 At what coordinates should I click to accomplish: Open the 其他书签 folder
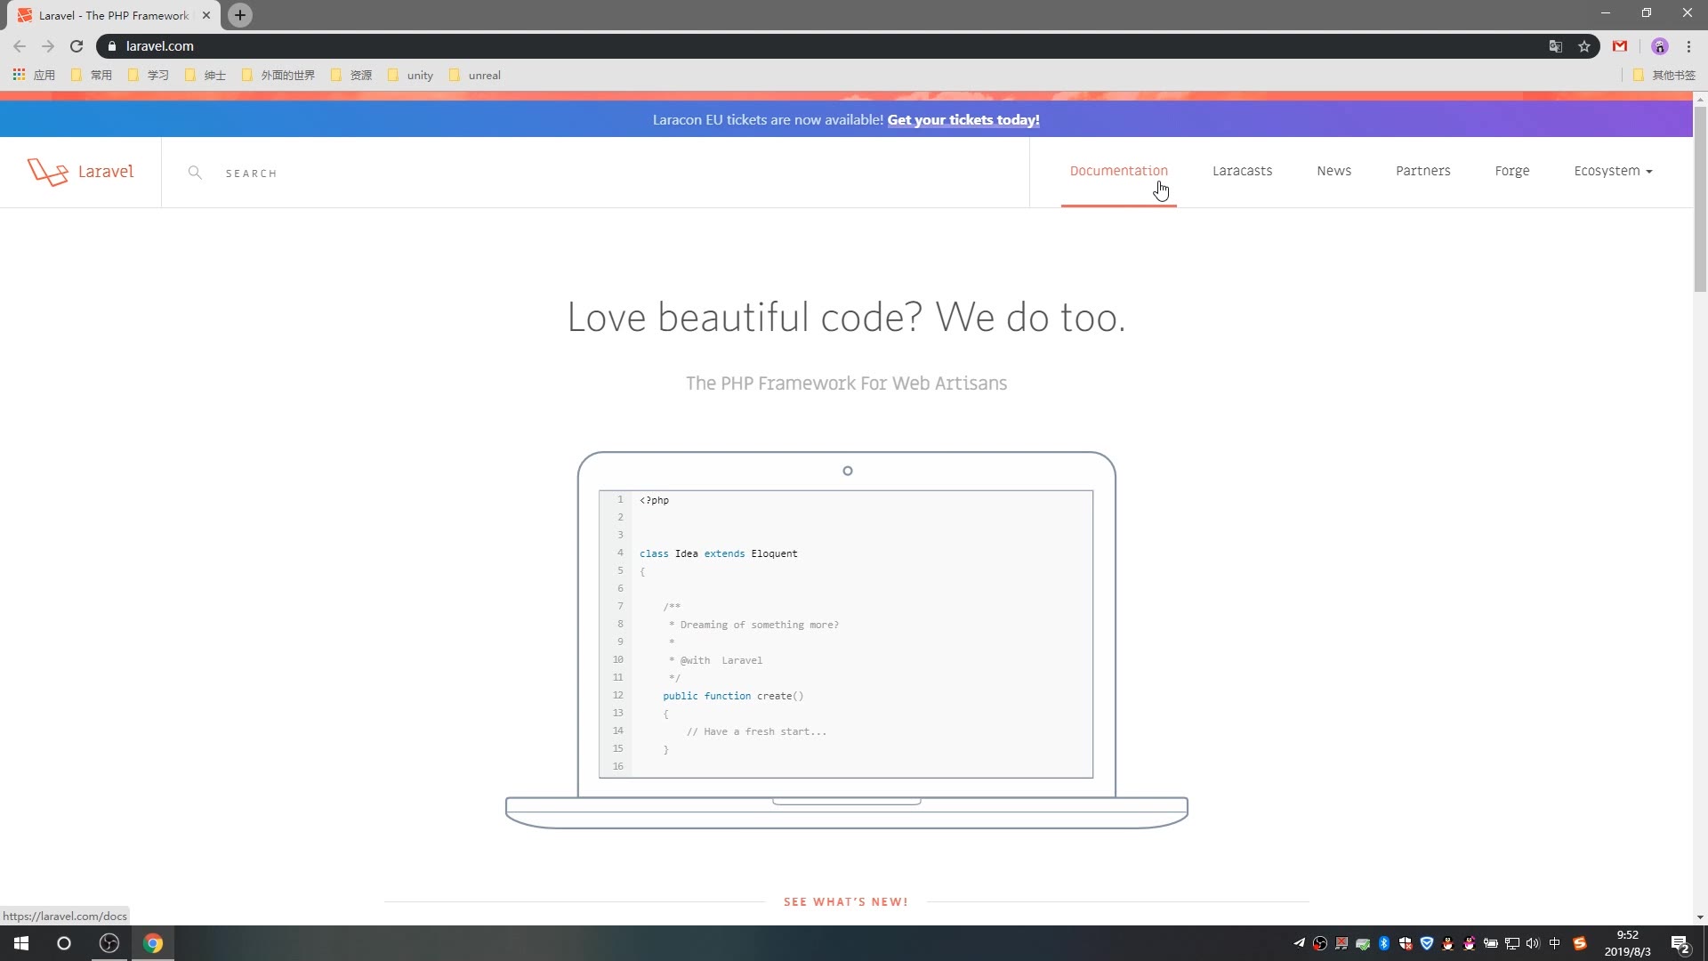tap(1664, 75)
